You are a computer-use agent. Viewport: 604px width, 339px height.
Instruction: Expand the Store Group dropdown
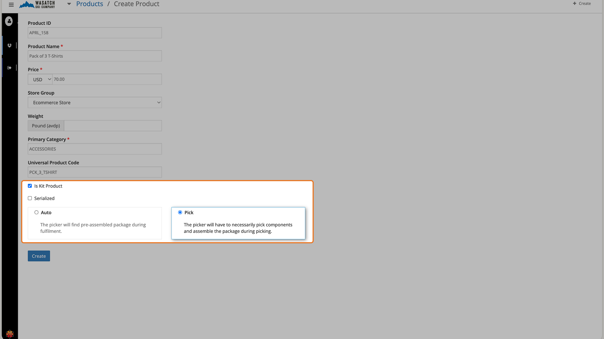(x=95, y=103)
